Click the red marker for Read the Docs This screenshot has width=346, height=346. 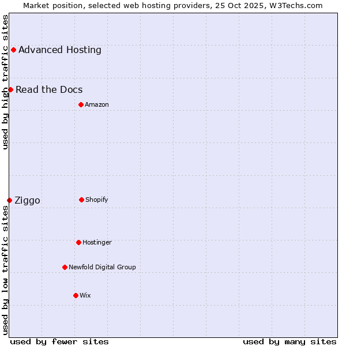(10, 89)
